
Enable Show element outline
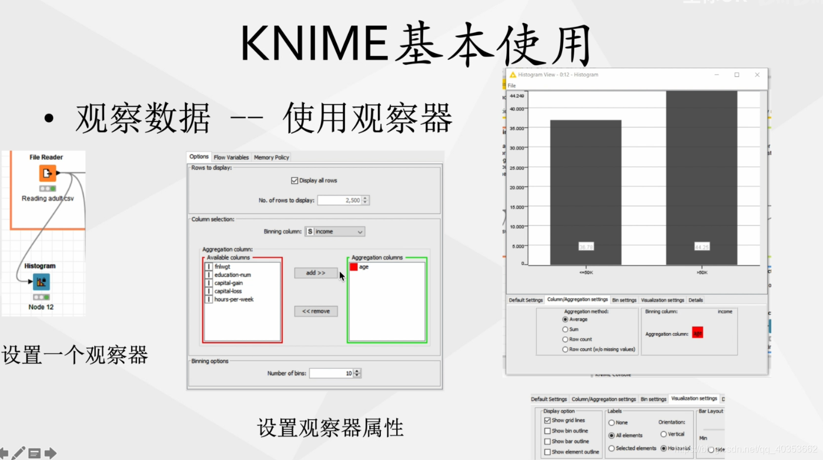coord(547,452)
